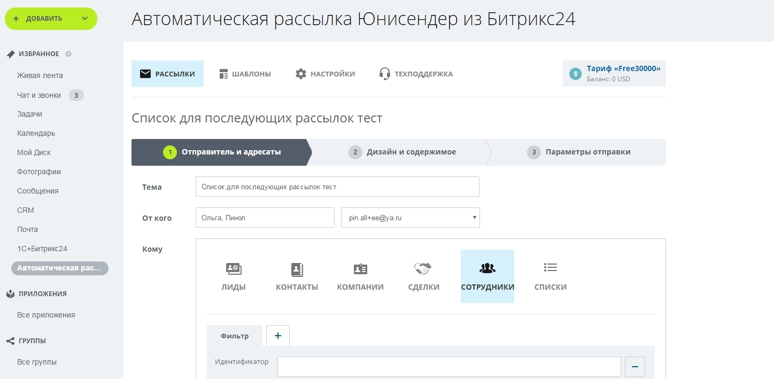The width and height of the screenshot is (774, 379).
Task: Select the Lists (СПИСКИ) icon
Action: point(550,267)
